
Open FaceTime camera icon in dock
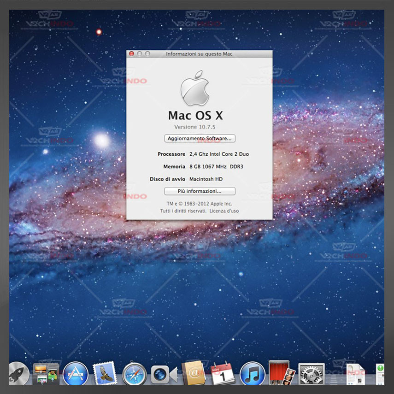click(x=163, y=373)
